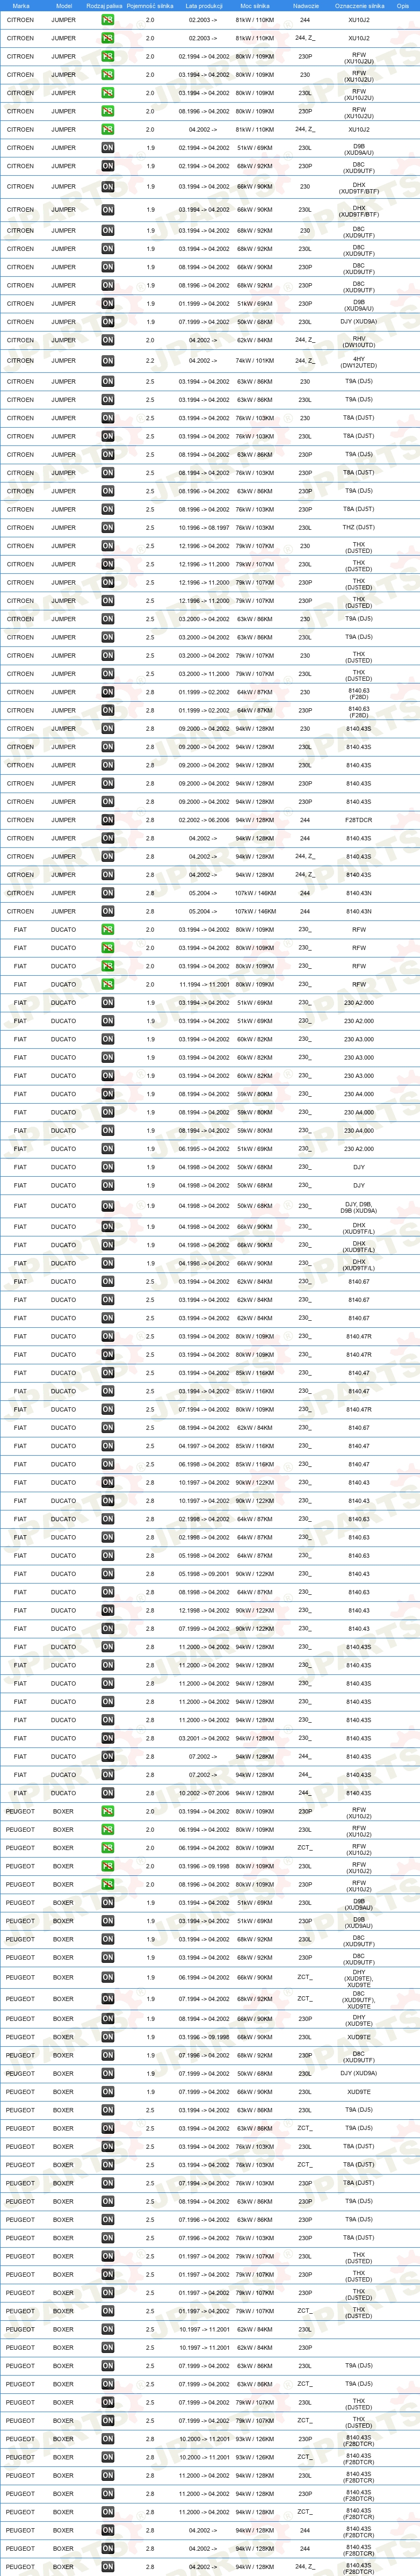Click petrol icon in Citroen Jumper 02.1994 80kW RFW row
The height and width of the screenshot is (2576, 420).
[107, 56]
